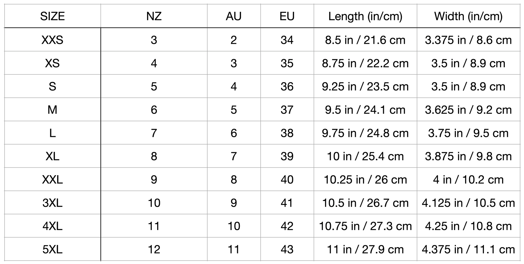Click the XXL size row label
This screenshot has height=264, width=524.
pyautogui.click(x=52, y=179)
